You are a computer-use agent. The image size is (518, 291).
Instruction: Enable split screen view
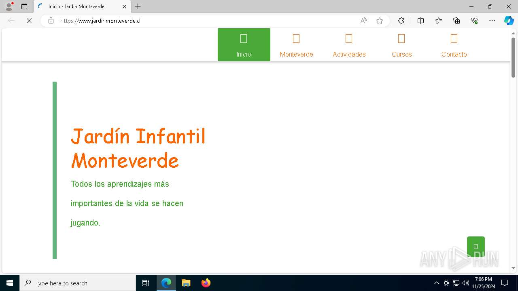[420, 21]
